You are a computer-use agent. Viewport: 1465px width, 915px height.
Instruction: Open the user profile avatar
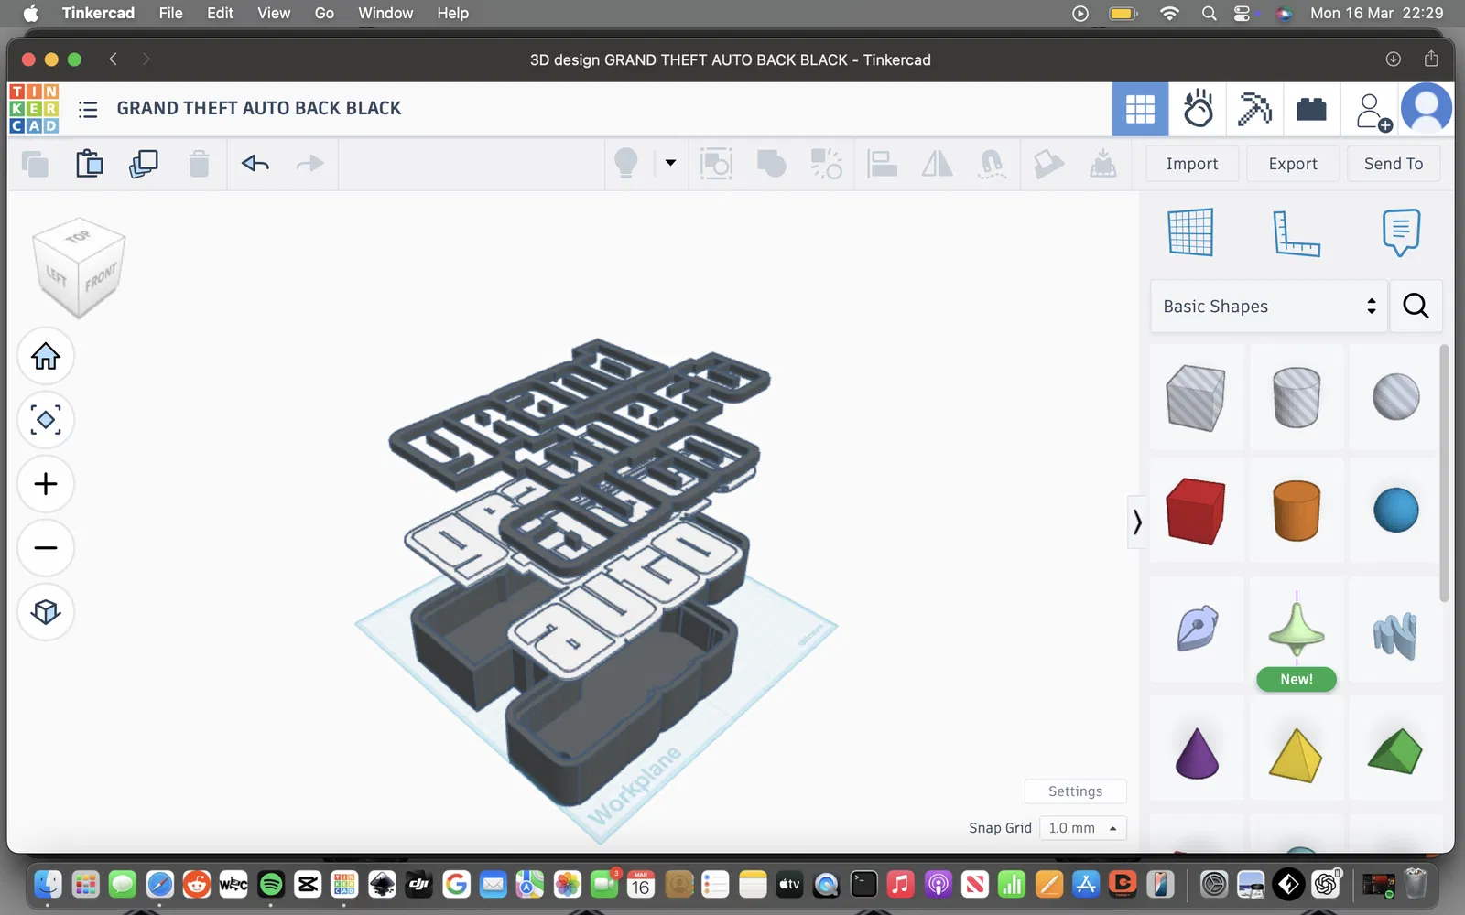coord(1427,109)
